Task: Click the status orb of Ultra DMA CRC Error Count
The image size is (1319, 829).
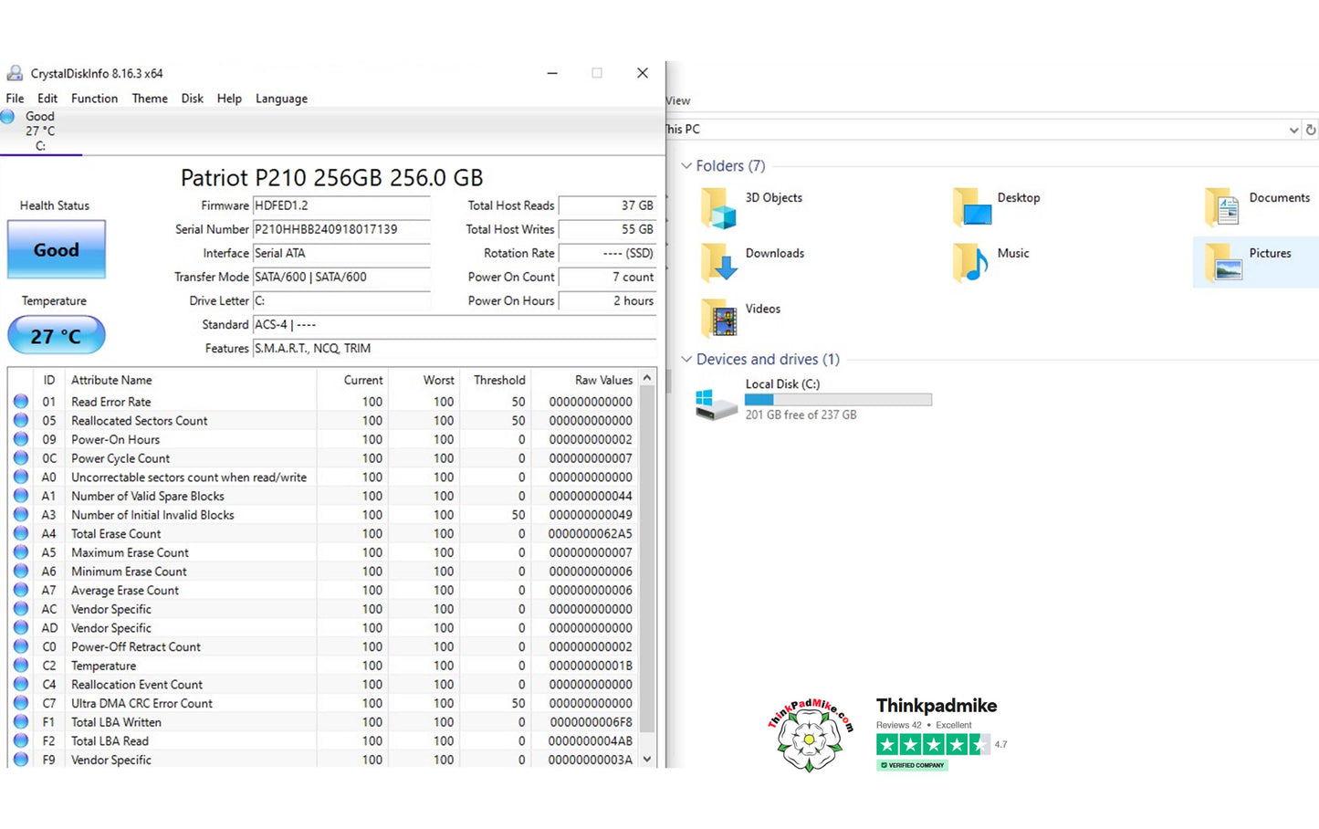Action: (21, 703)
